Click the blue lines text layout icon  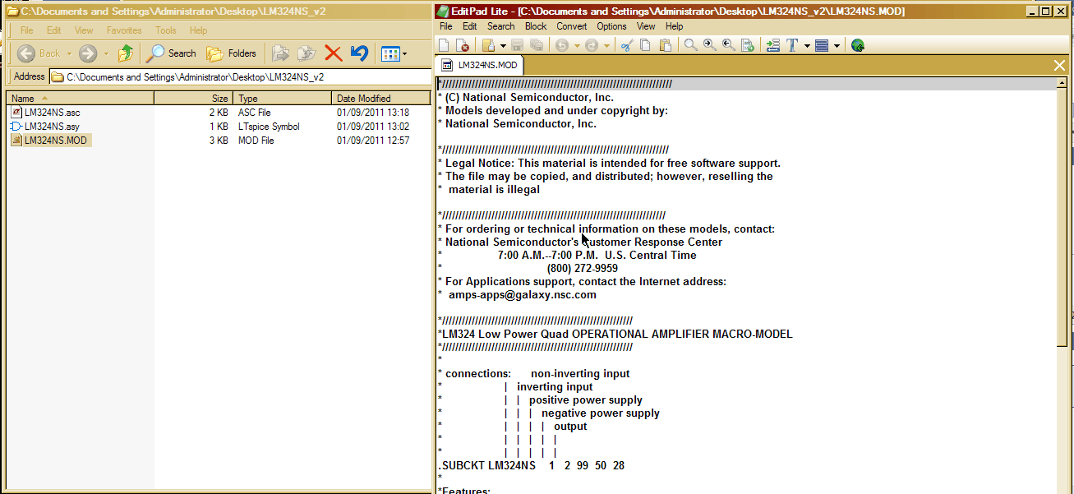click(x=822, y=45)
